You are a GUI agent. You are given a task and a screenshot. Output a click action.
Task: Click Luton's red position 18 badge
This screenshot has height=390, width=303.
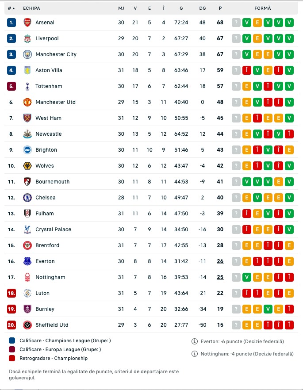[12, 293]
